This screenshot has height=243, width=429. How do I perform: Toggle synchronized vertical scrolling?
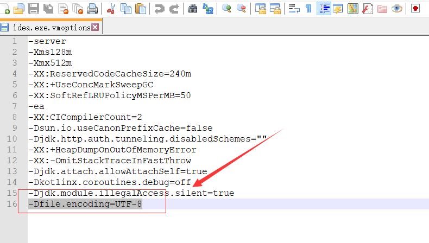click(x=261, y=9)
